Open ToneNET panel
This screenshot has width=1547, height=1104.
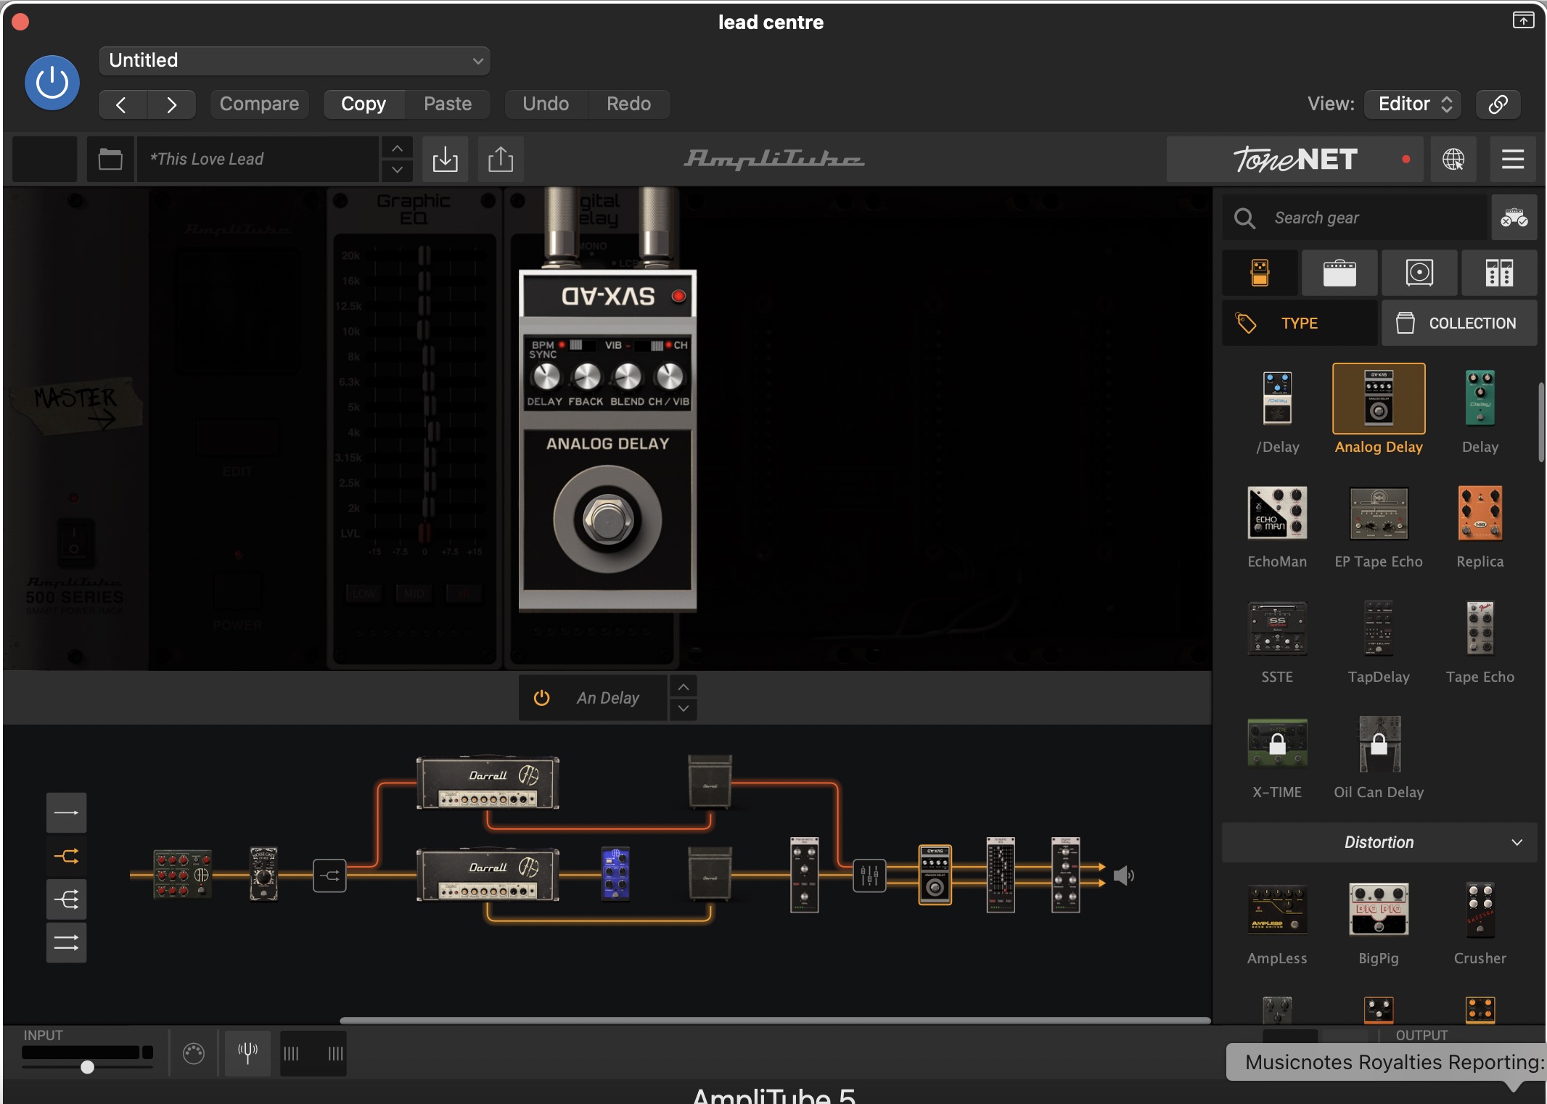coord(1296,159)
